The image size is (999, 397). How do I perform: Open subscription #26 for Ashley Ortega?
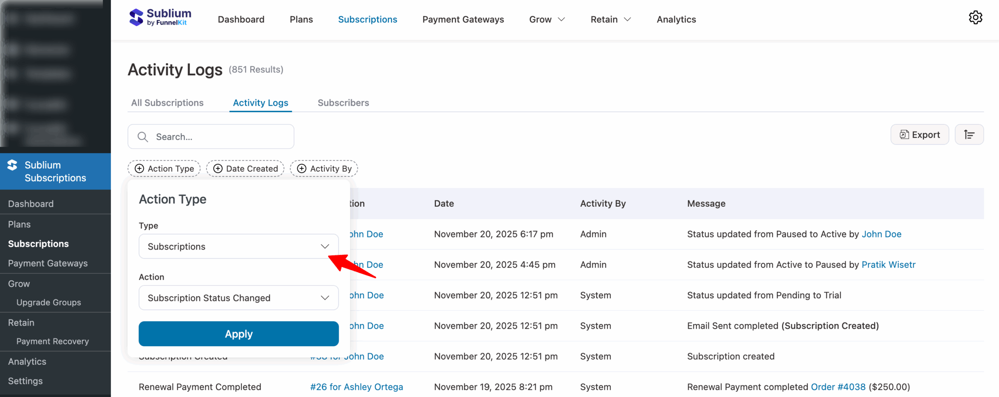tap(356, 386)
